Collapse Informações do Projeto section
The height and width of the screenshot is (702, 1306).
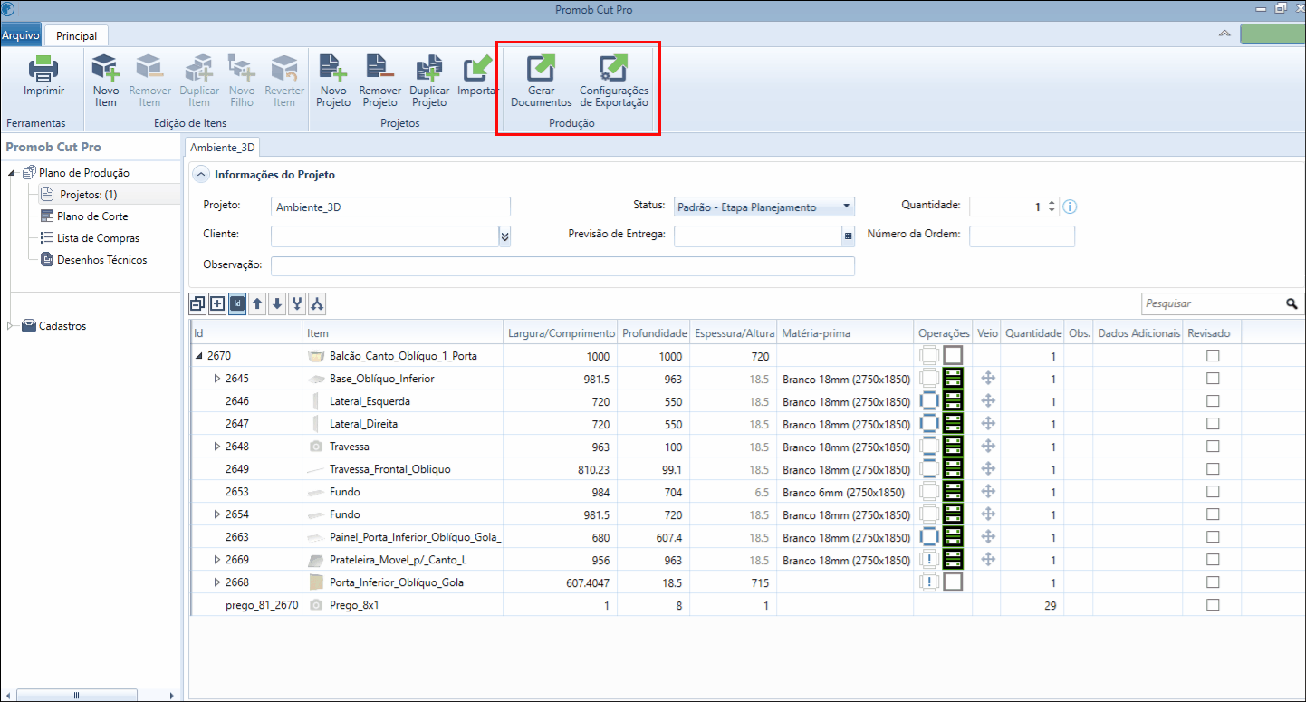coord(199,175)
